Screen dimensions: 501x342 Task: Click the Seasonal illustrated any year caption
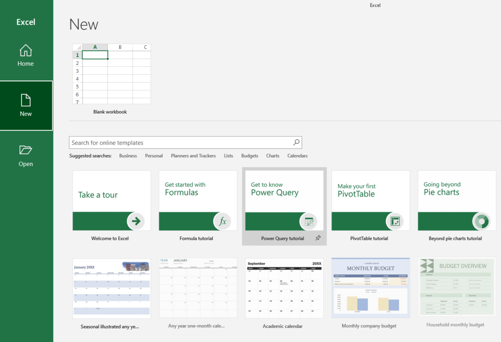tap(110, 327)
